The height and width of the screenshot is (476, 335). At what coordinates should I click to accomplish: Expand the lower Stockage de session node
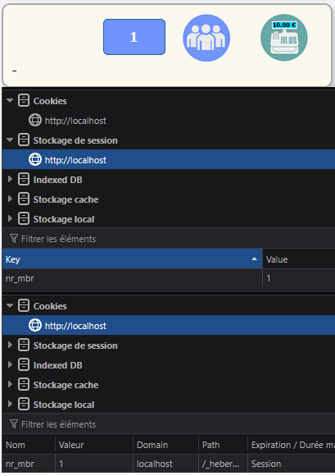(10, 346)
